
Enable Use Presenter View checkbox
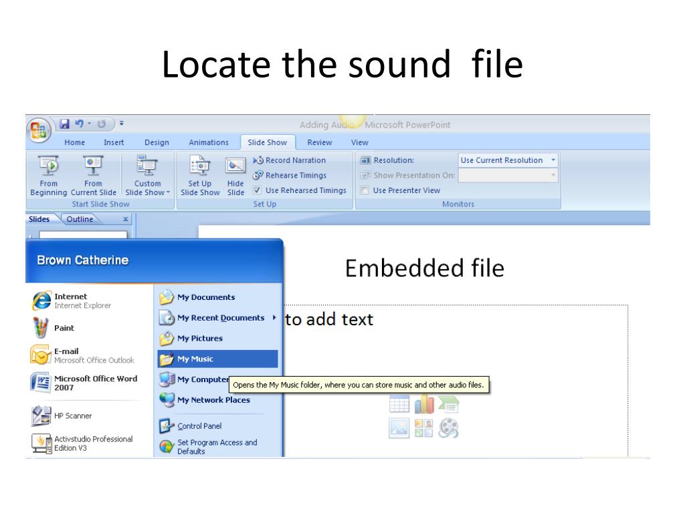coord(365,190)
